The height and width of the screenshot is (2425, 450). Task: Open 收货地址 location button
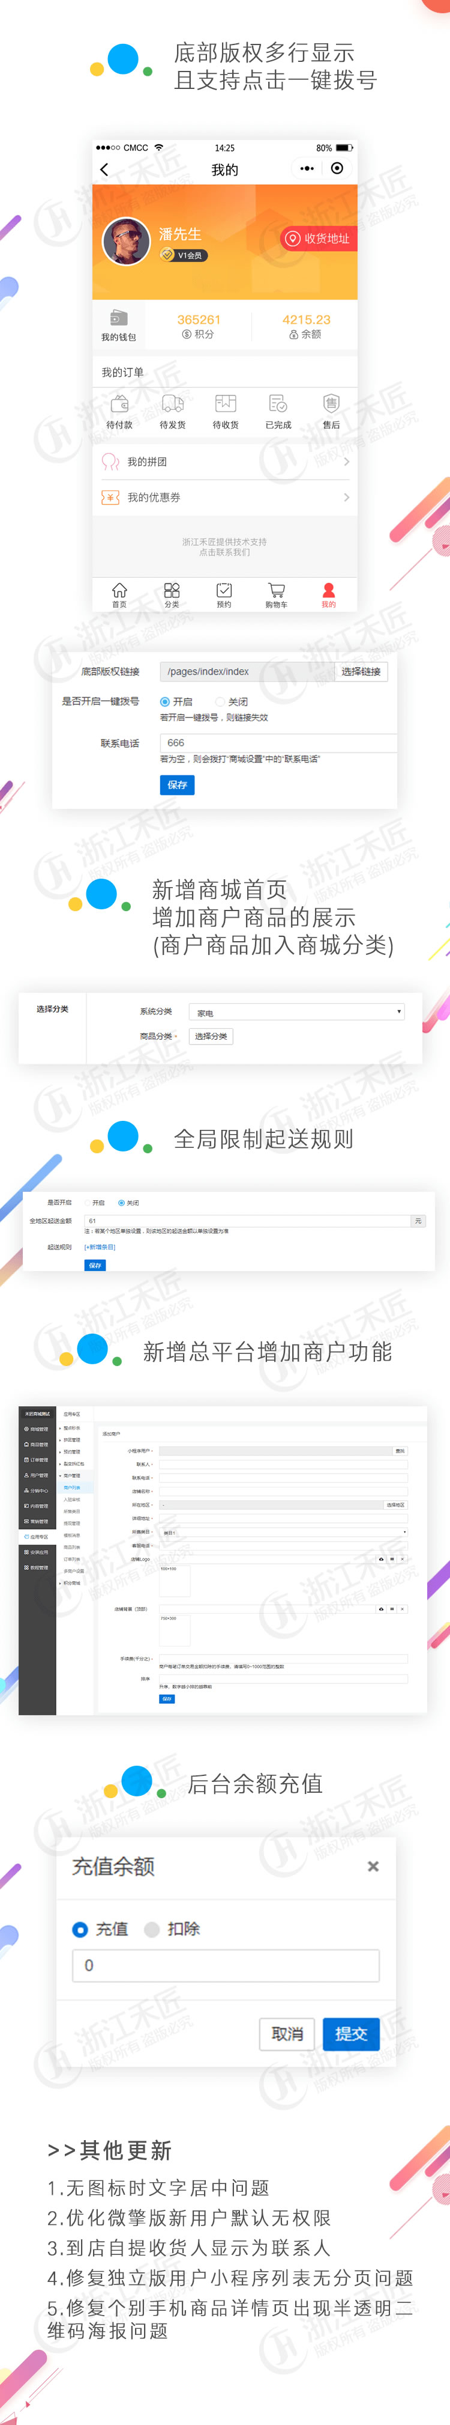(x=317, y=238)
